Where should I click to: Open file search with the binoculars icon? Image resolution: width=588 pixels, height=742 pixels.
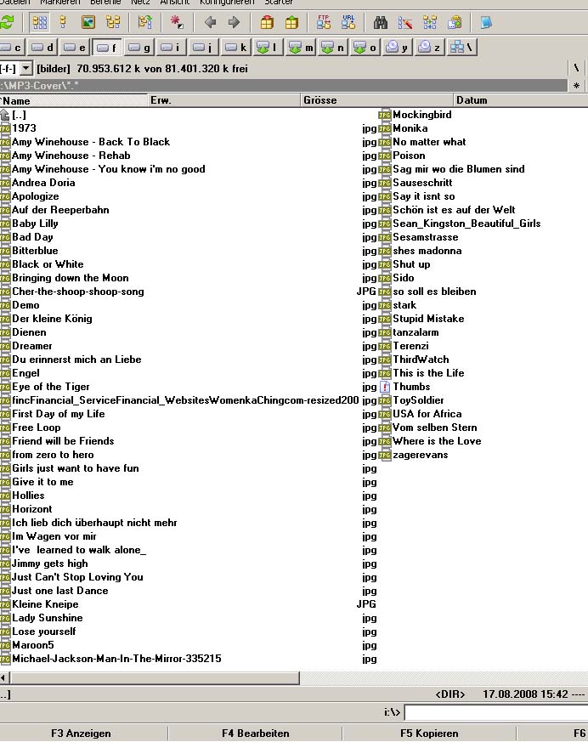(381, 22)
